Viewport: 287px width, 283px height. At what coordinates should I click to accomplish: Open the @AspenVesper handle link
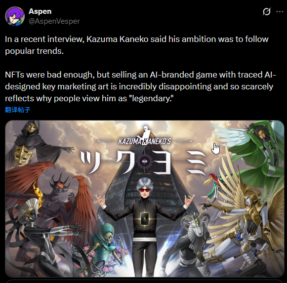pos(54,21)
